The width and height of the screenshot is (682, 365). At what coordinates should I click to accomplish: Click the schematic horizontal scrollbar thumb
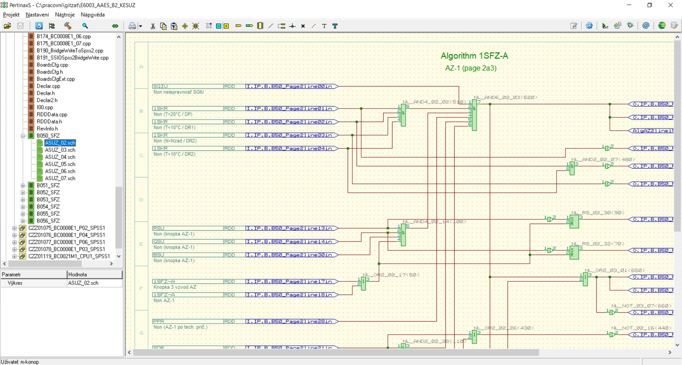point(336,352)
